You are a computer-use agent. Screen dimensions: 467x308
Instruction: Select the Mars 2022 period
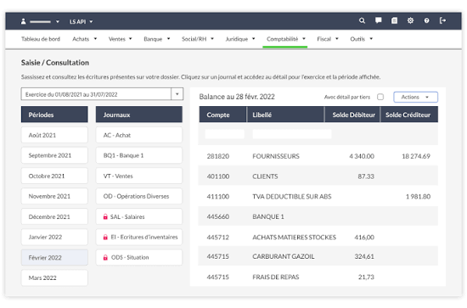[x=54, y=277]
